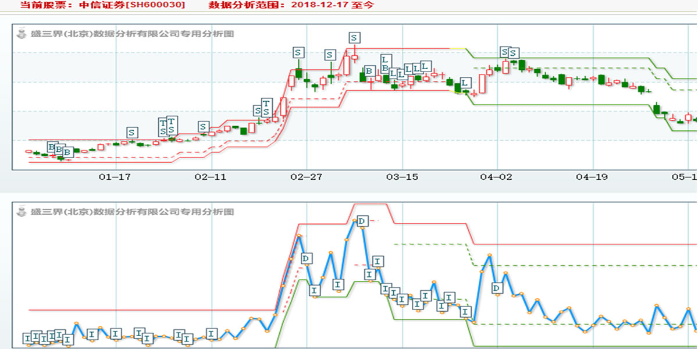This screenshot has width=698, height=349.
Task: Select the left S of the pair after 04-02
Action: 505,52
